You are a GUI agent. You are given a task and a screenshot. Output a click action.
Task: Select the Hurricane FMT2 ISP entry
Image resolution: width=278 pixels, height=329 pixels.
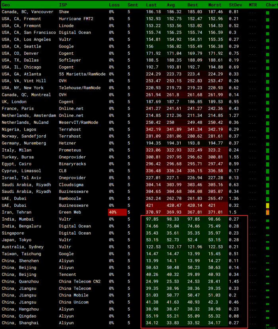(76, 19)
